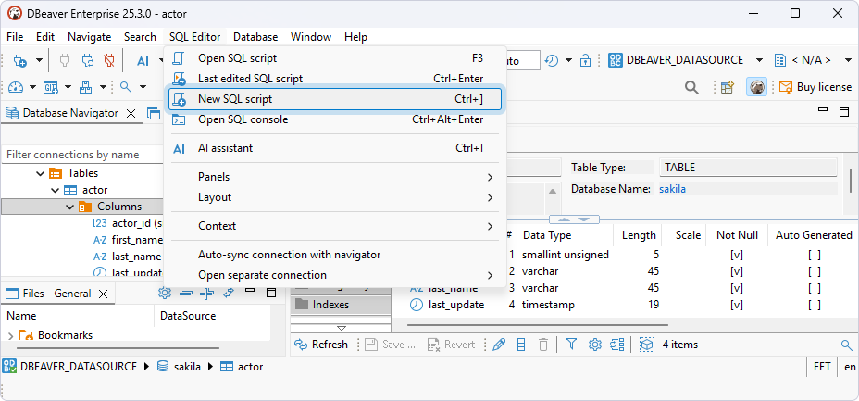Click the blue magnifier search toolbar icon
The height and width of the screenshot is (401, 859).
[x=126, y=86]
